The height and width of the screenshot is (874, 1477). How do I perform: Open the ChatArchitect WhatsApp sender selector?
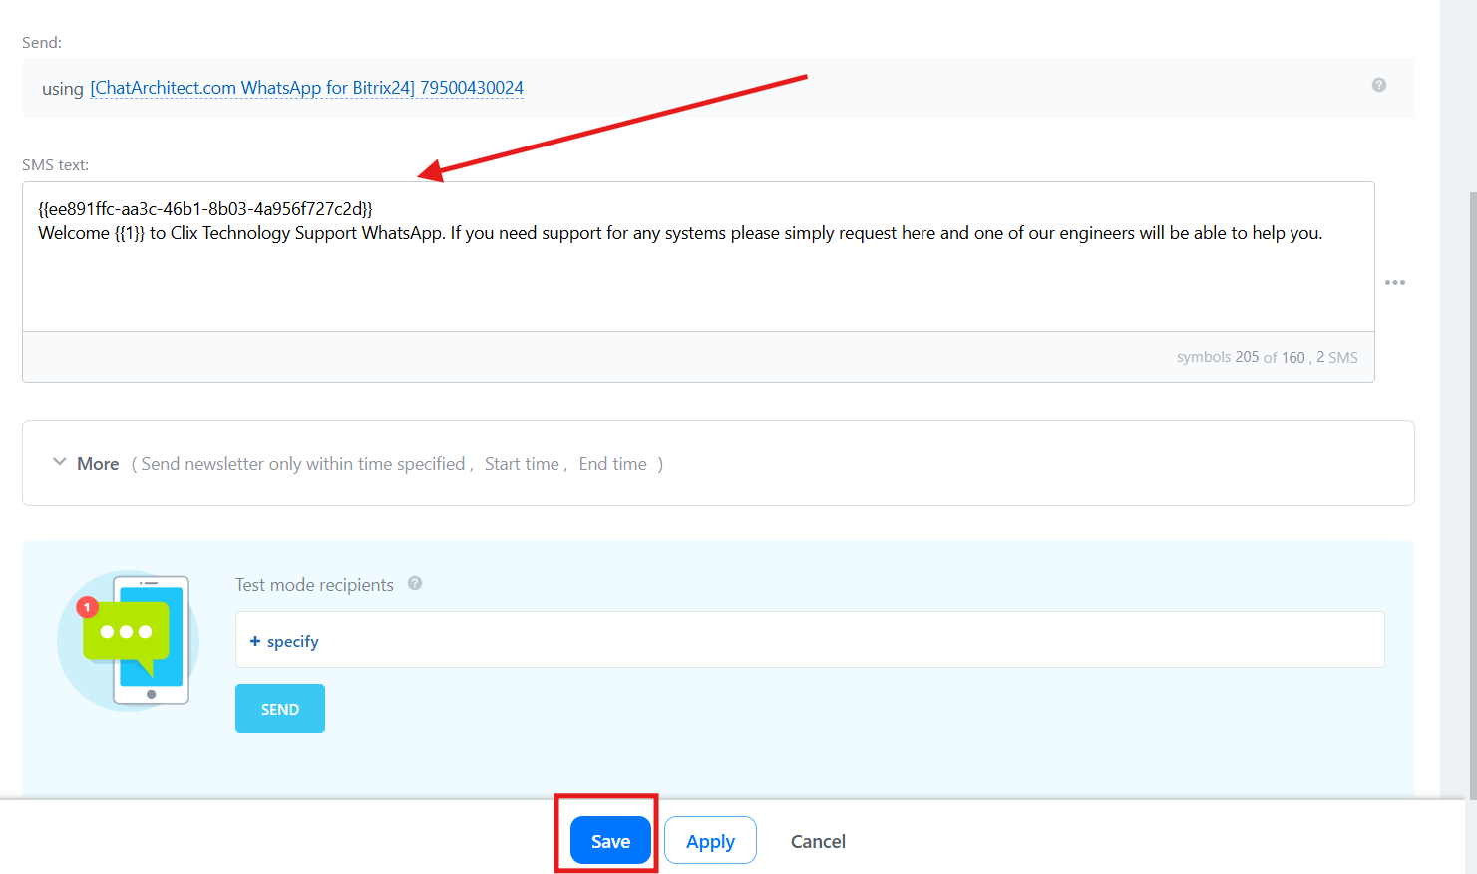coord(306,88)
